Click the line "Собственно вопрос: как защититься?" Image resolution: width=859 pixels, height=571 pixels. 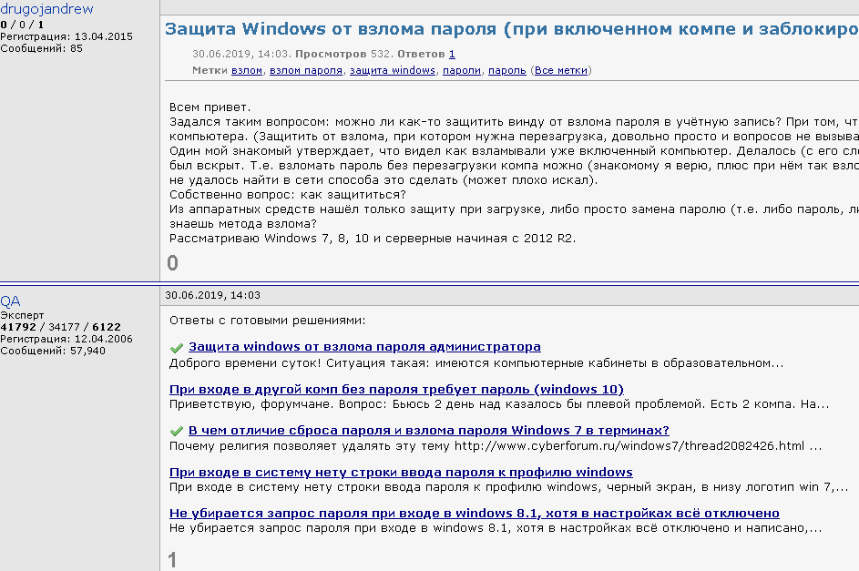click(x=288, y=195)
